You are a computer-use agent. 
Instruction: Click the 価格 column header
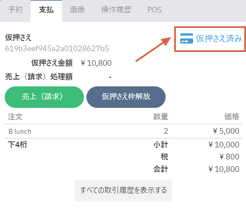(232, 117)
